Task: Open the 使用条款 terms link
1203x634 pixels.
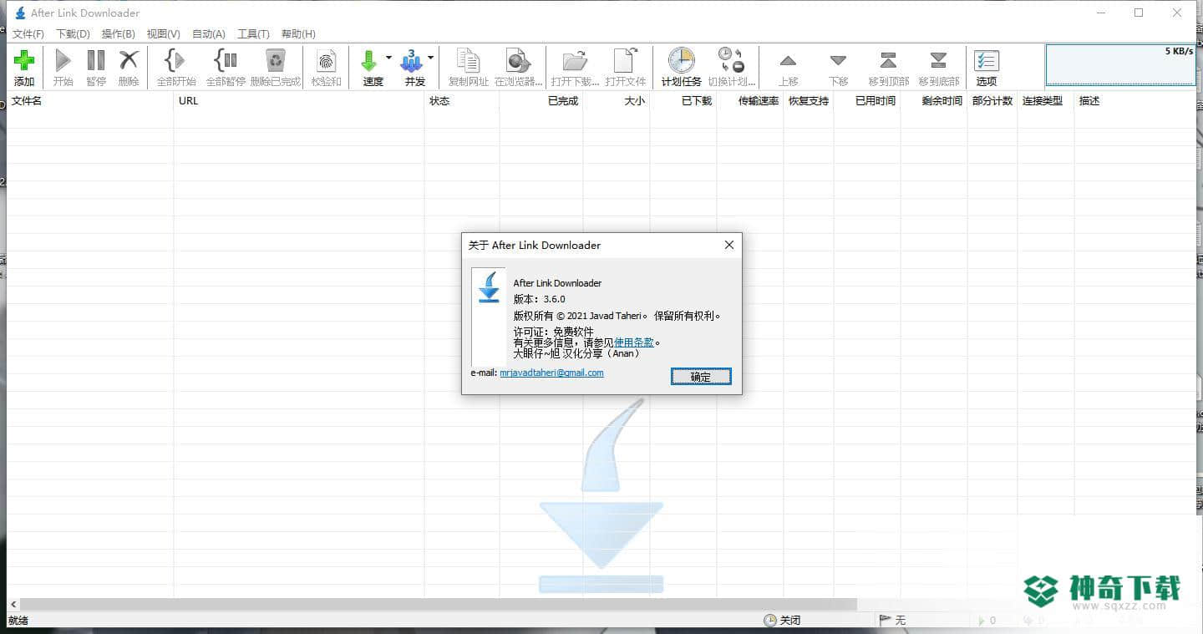Action: point(634,342)
